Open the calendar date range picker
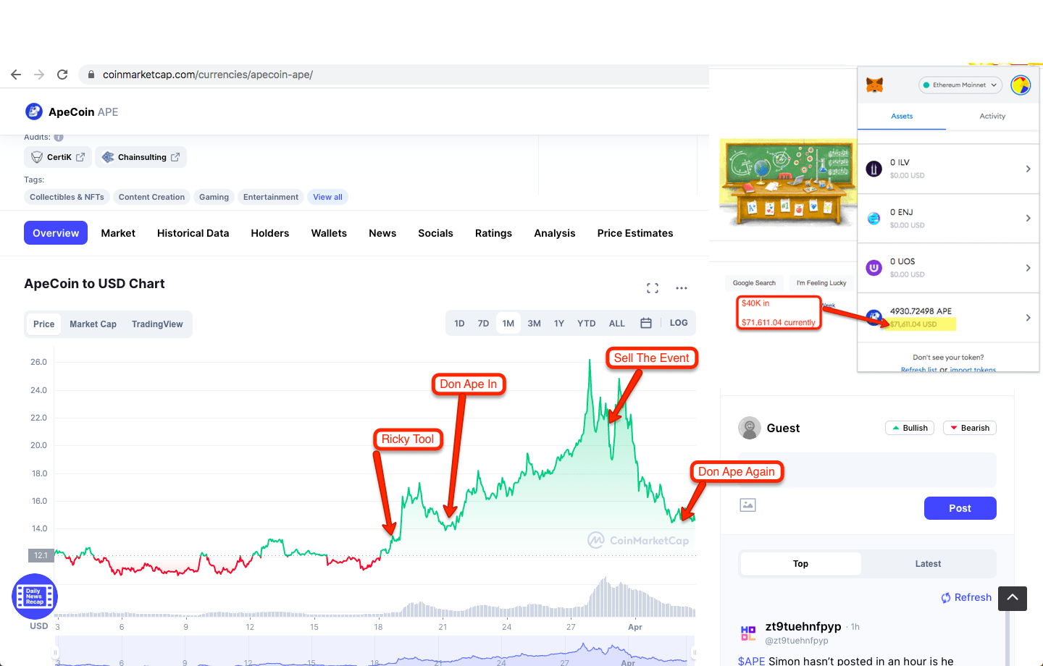This screenshot has height=666, width=1043. (646, 323)
